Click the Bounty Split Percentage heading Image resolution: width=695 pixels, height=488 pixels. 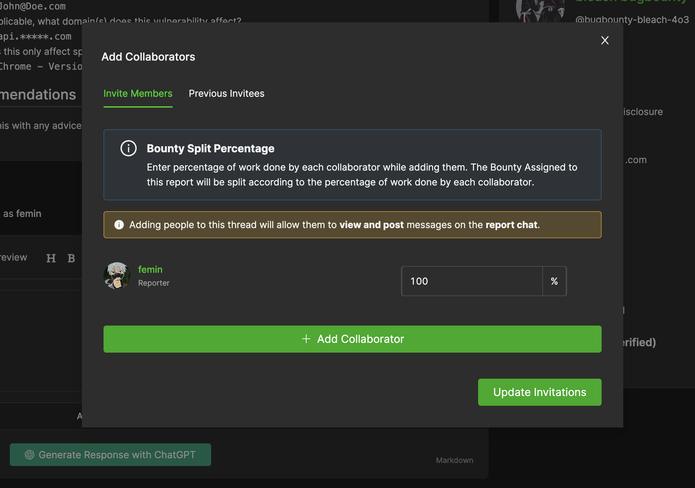pos(210,149)
